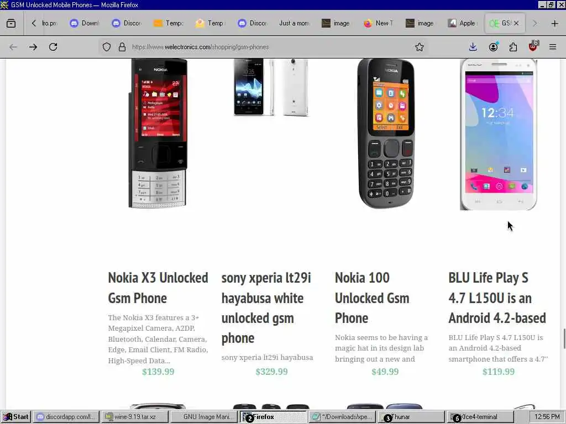The width and height of the screenshot is (566, 424).
Task: Open the Firefox account icon
Action: tap(493, 47)
